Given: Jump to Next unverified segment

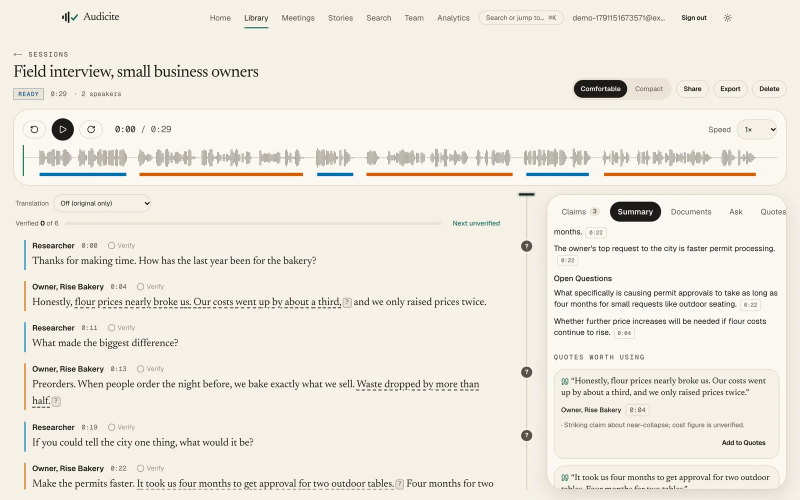Looking at the screenshot, I should coord(476,223).
